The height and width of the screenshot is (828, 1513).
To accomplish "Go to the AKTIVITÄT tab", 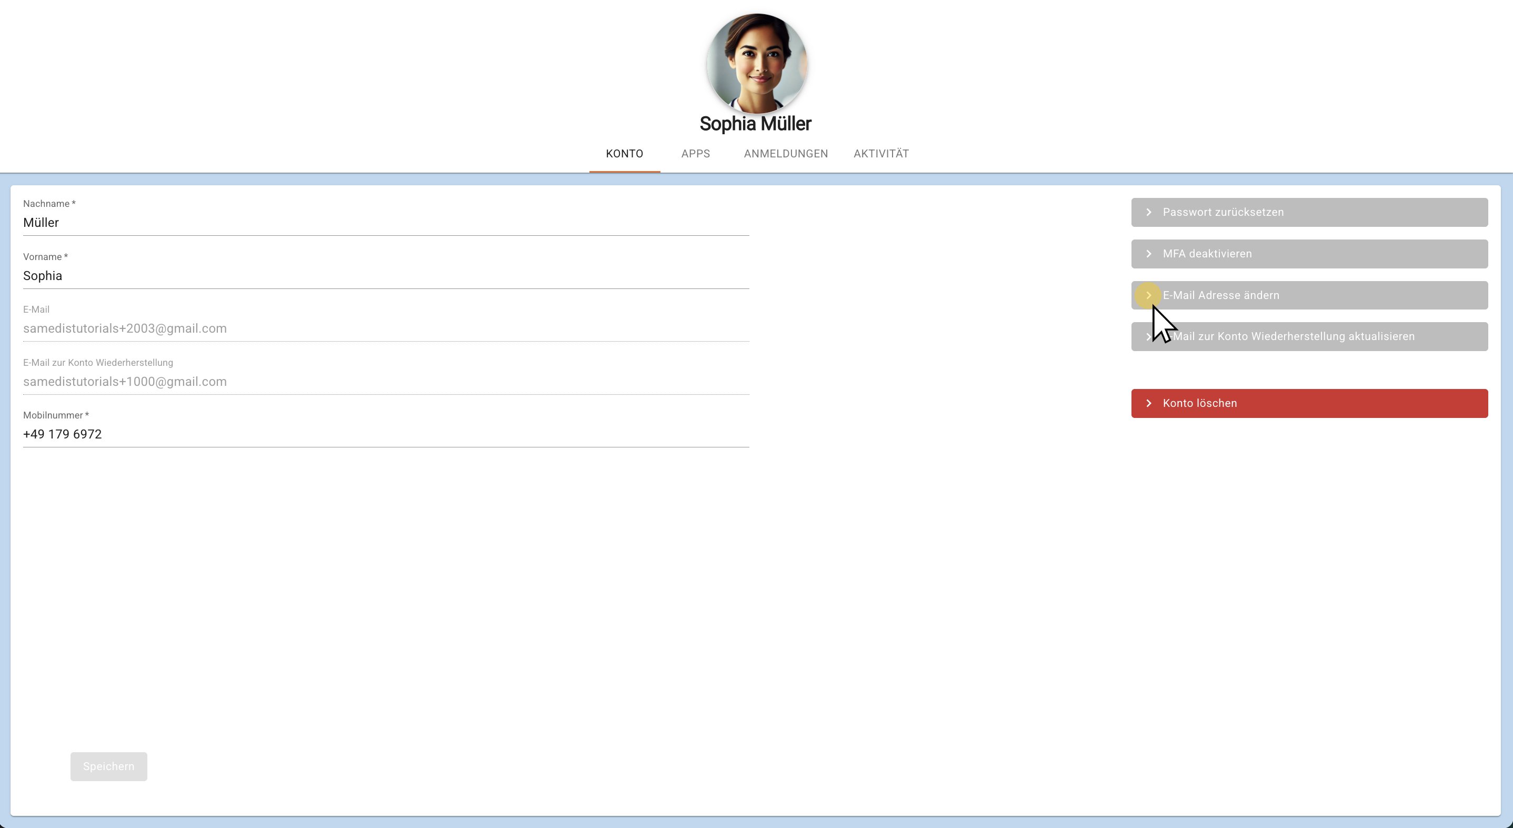I will click(880, 154).
